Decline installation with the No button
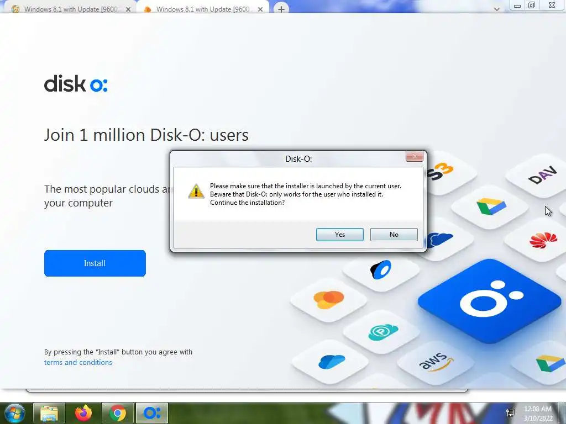The image size is (566, 424). 394,234
